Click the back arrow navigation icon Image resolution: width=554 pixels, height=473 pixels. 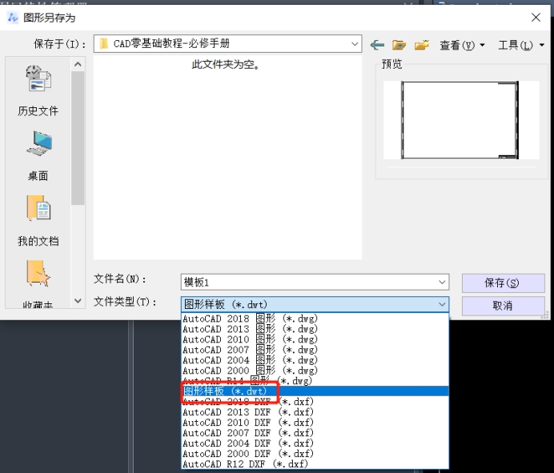377,45
